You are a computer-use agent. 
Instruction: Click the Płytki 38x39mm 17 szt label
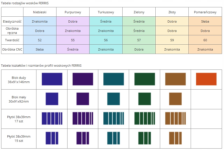pos(18,119)
